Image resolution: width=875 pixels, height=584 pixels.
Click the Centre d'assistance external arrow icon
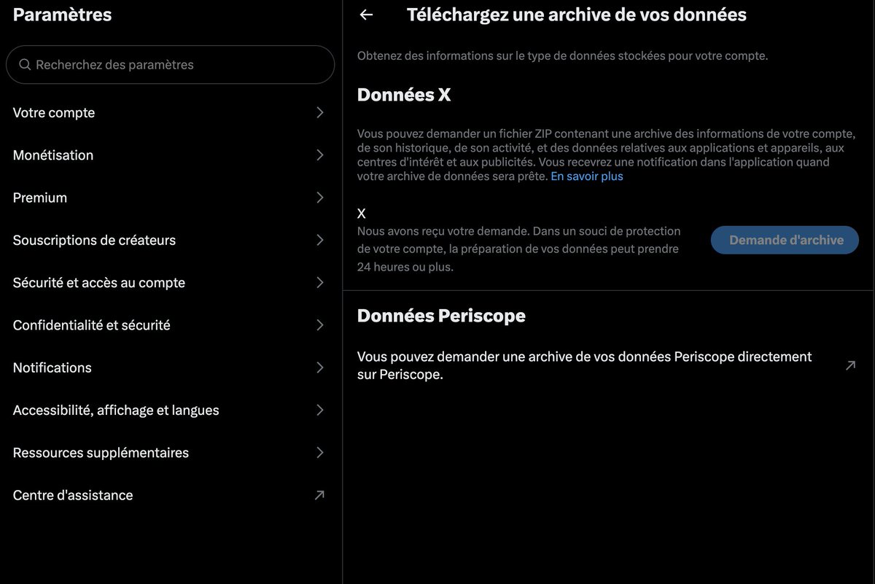(x=319, y=495)
